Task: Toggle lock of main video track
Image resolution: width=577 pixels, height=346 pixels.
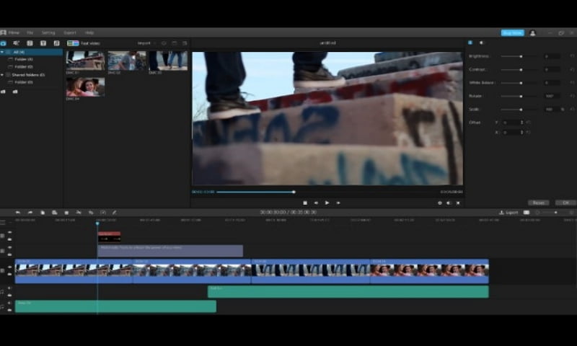Action: (x=9, y=275)
